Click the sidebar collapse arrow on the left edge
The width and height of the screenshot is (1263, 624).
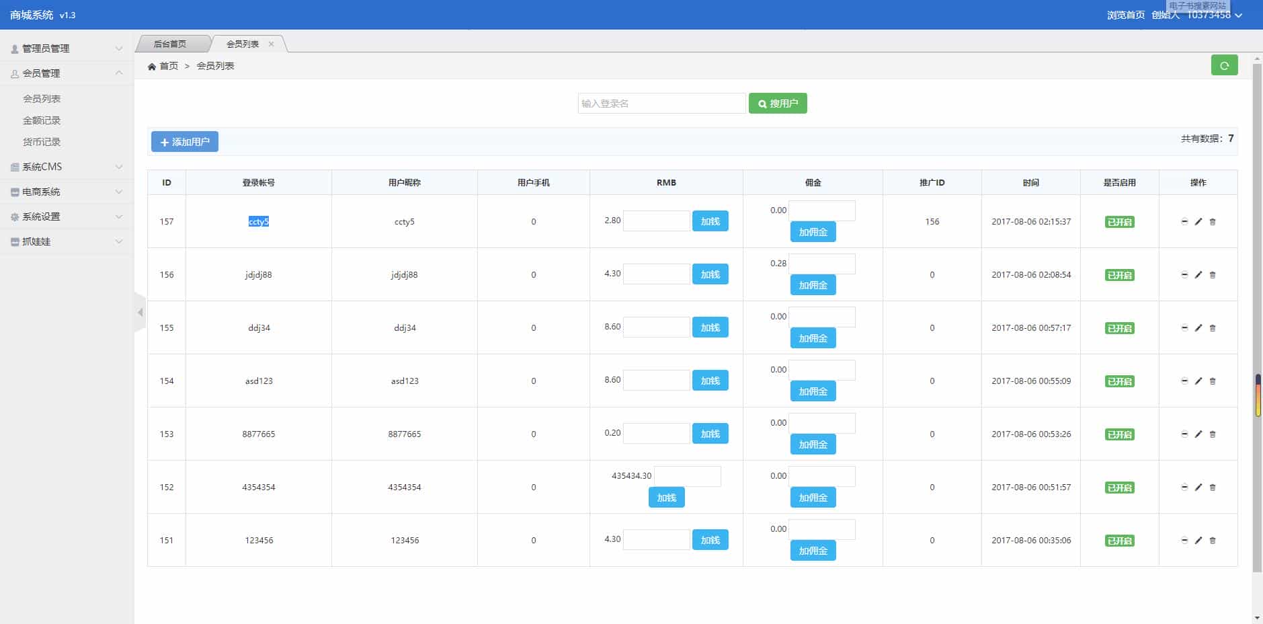(x=140, y=312)
